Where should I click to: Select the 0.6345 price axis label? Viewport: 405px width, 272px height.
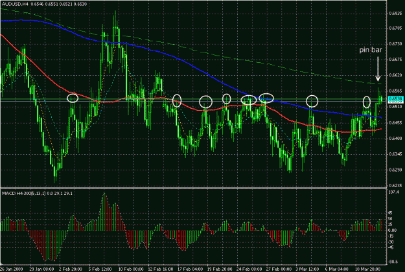(x=395, y=154)
